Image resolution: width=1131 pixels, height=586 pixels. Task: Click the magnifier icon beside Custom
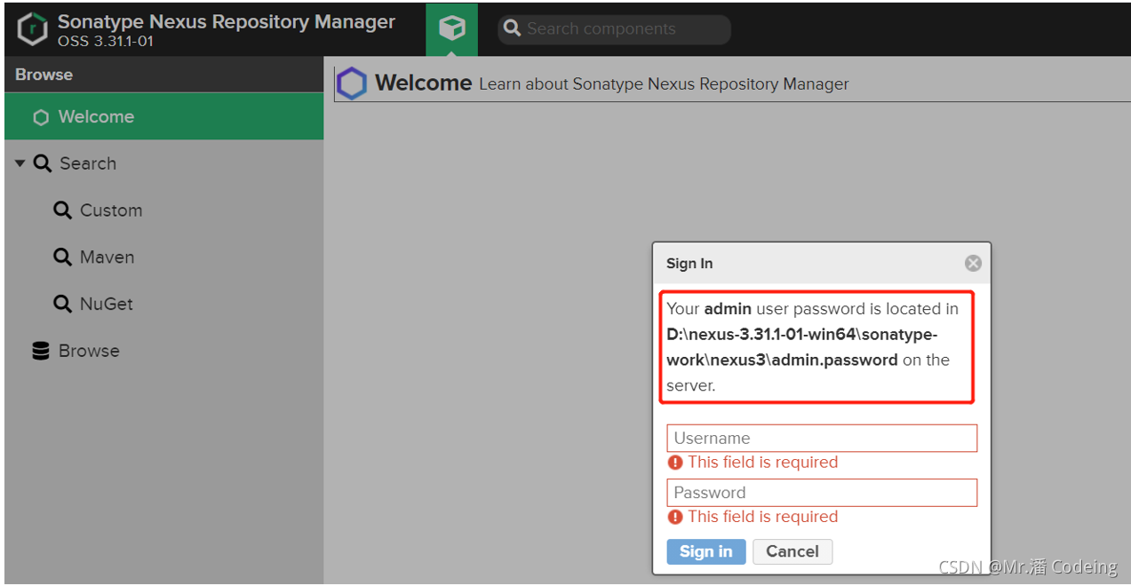(x=62, y=210)
